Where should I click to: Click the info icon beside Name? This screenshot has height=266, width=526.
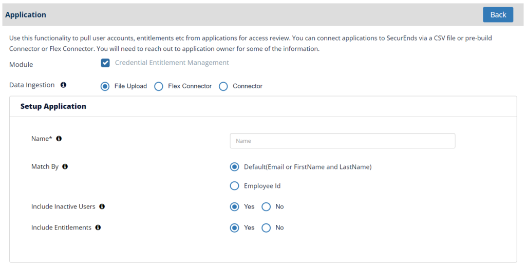coord(59,139)
